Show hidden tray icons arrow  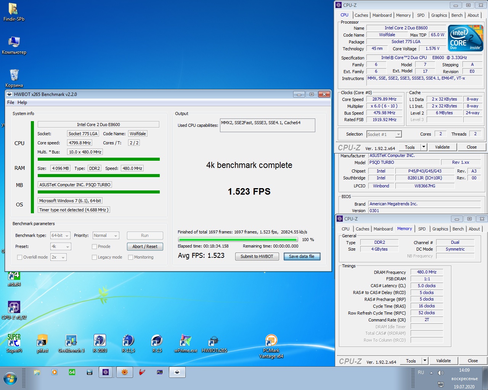pos(431,373)
